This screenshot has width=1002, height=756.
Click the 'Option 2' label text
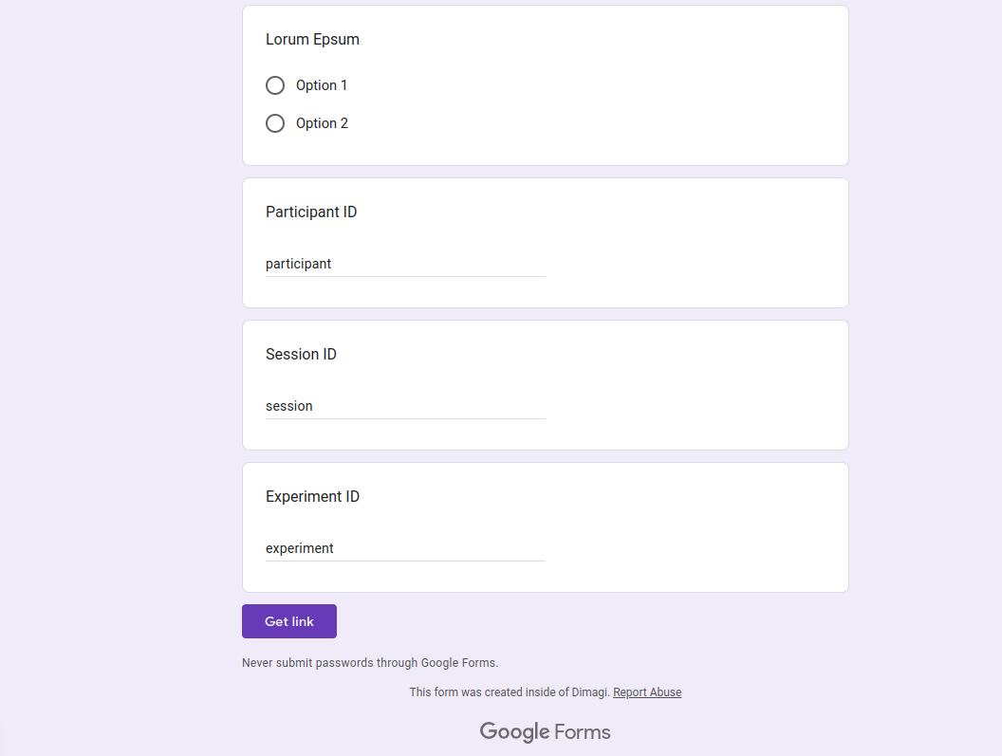pos(322,123)
